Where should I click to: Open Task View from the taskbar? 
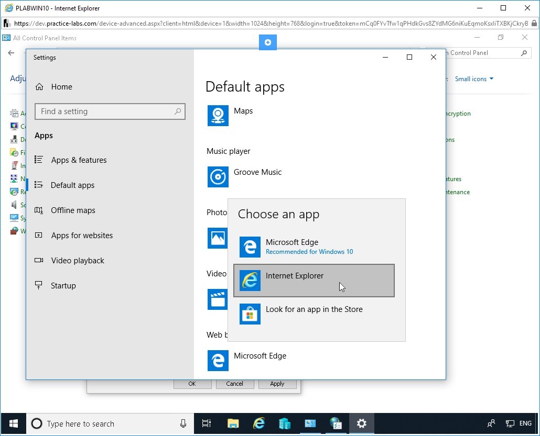(x=206, y=423)
